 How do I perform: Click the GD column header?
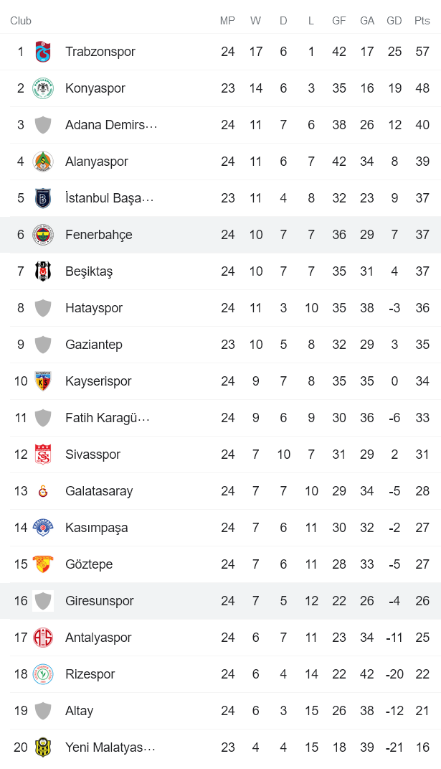394,20
